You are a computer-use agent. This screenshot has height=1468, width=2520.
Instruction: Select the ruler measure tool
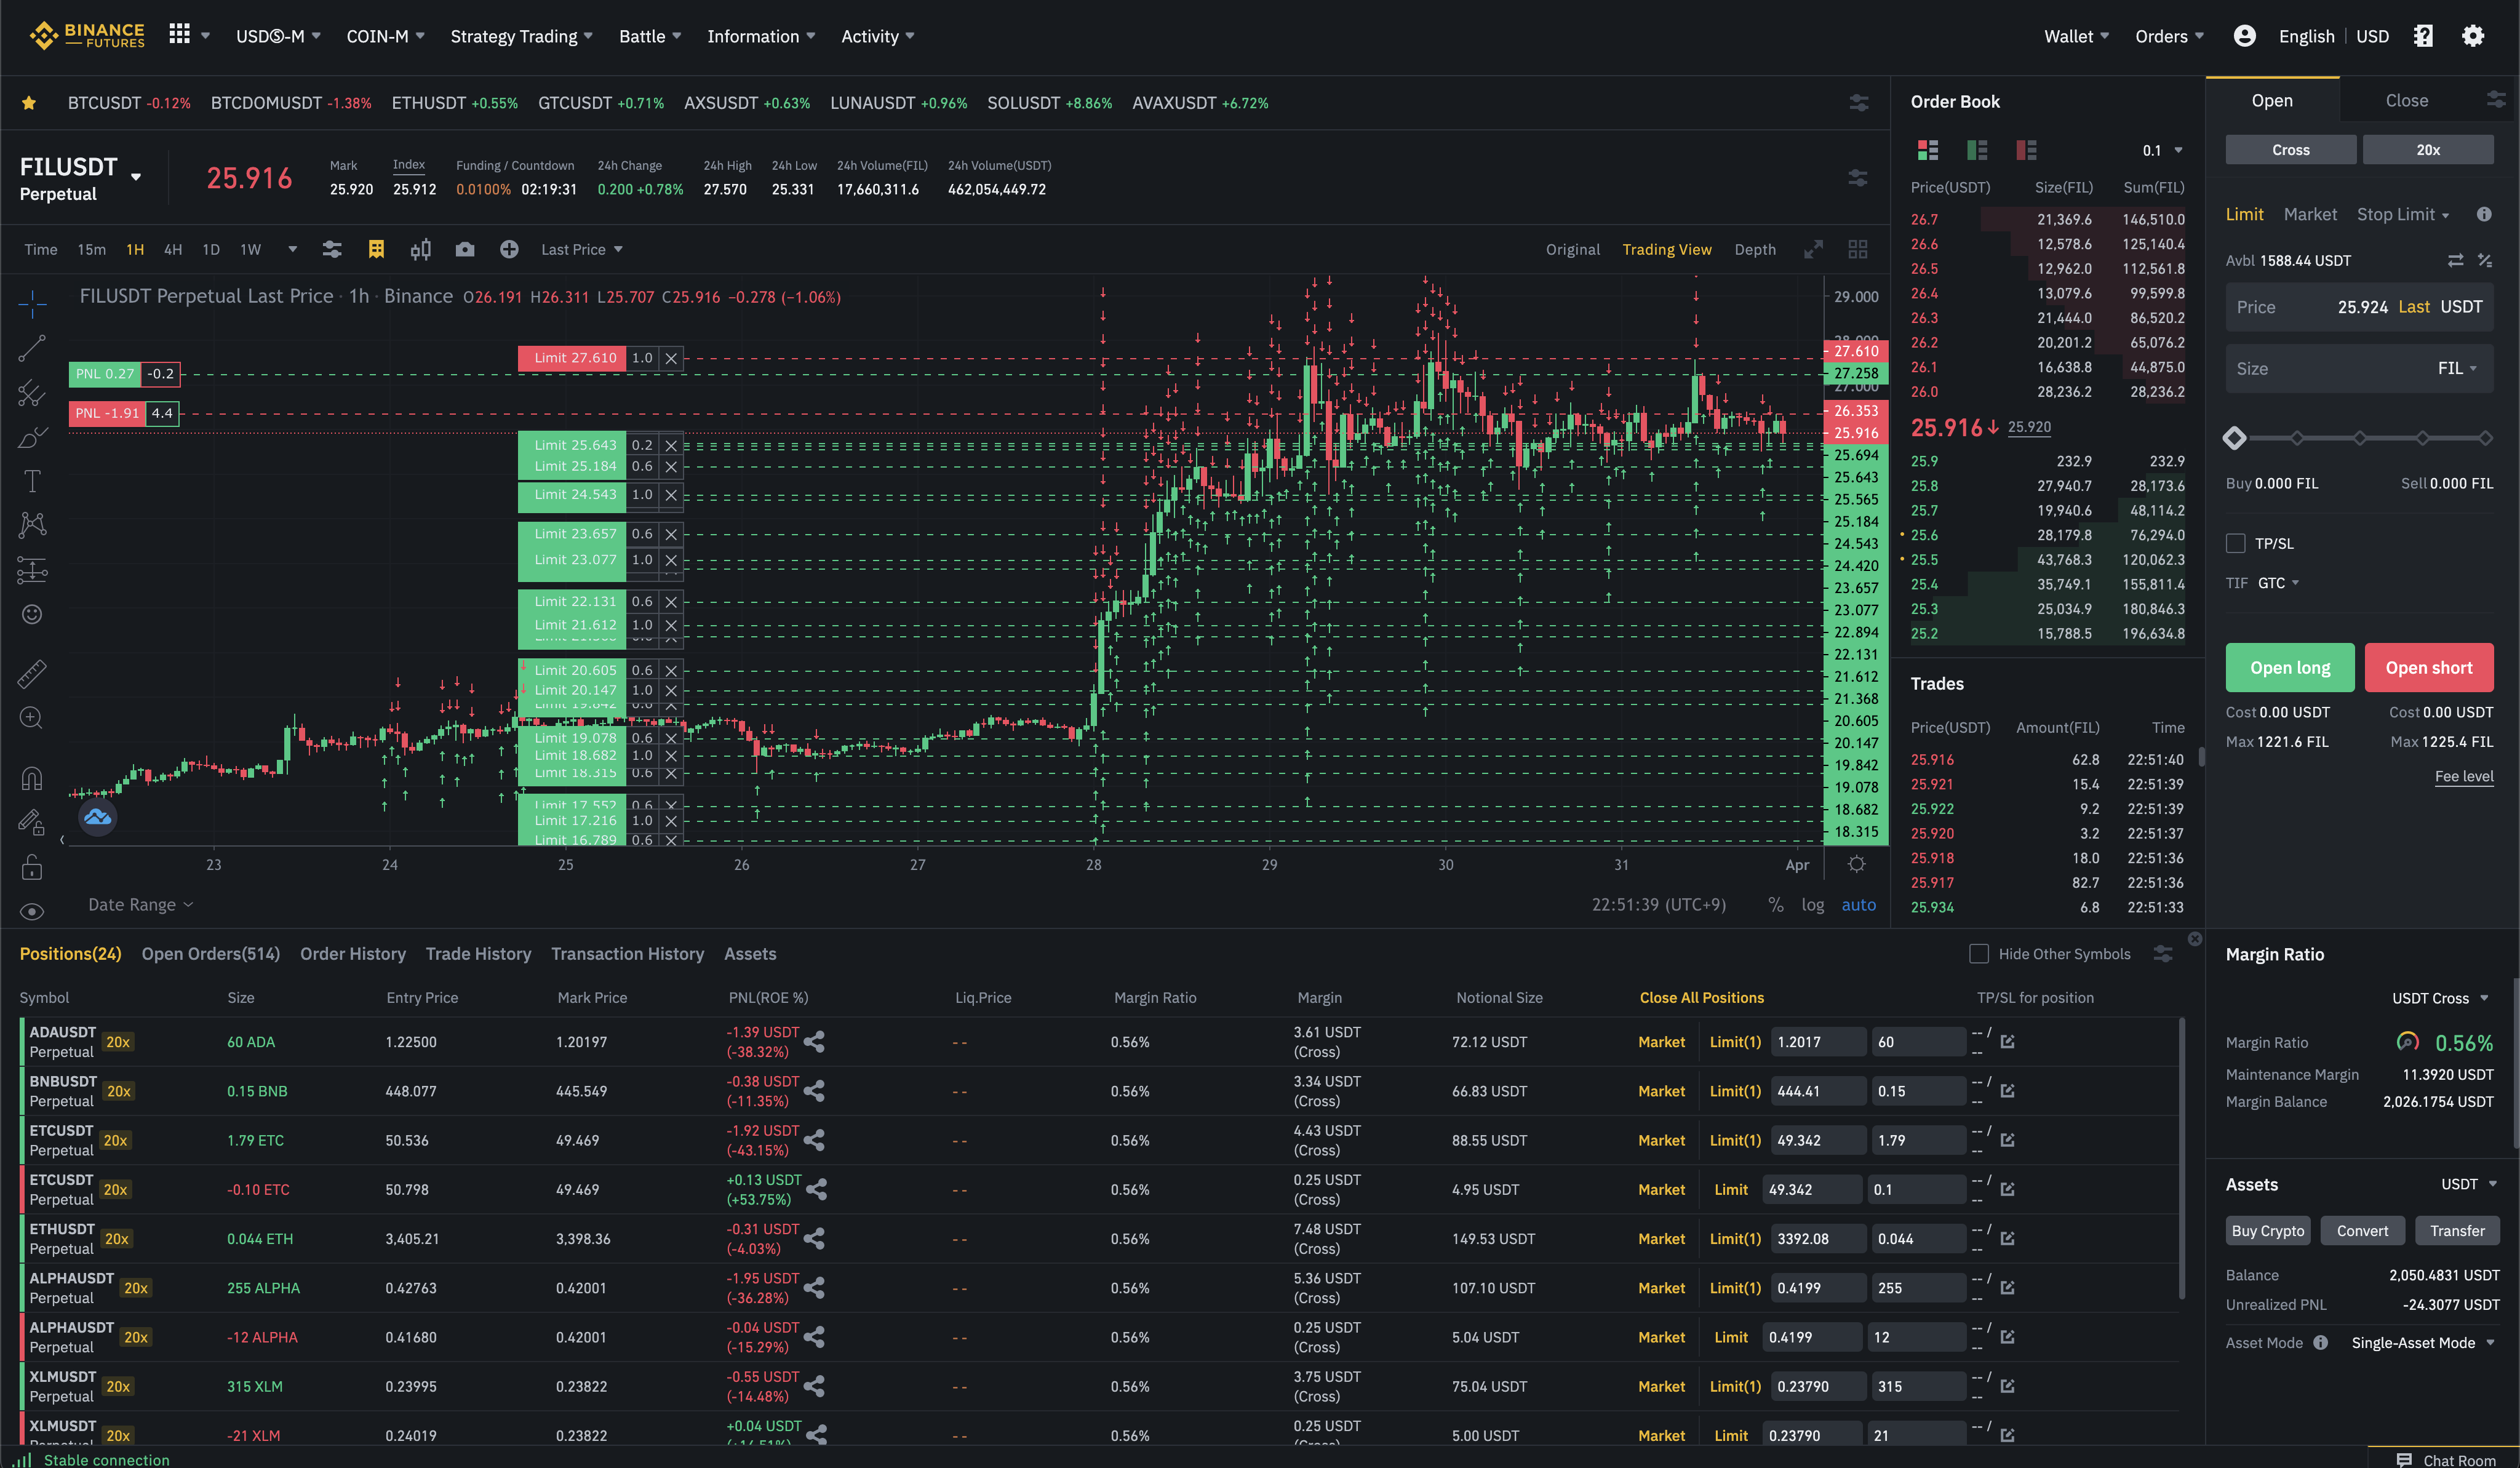[32, 674]
